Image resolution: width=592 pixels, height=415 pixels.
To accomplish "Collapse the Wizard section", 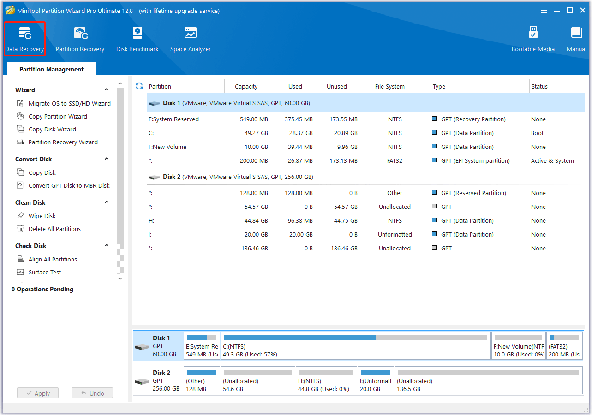I will (x=107, y=89).
